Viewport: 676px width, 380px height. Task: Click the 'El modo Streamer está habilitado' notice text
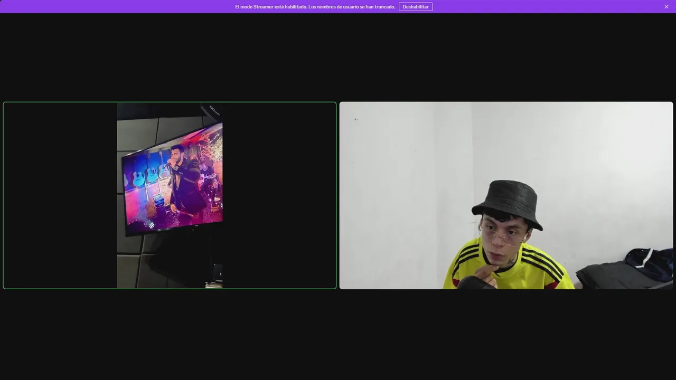315,7
